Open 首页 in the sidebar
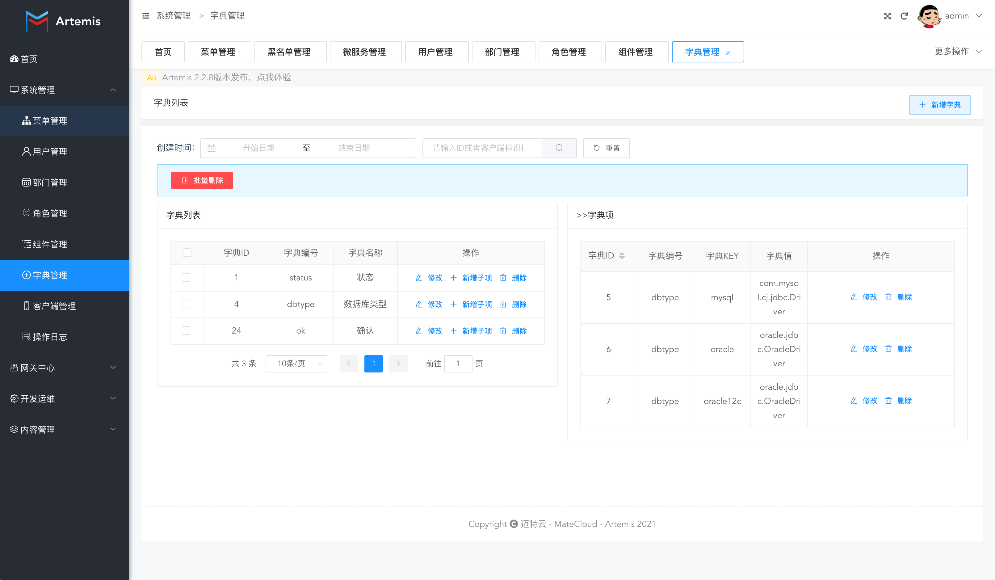Image resolution: width=995 pixels, height=580 pixels. (x=64, y=59)
